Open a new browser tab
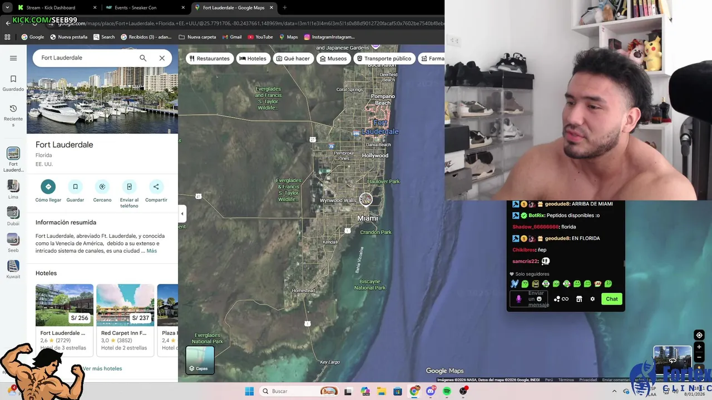Viewport: 712px width, 400px height. coord(285,8)
